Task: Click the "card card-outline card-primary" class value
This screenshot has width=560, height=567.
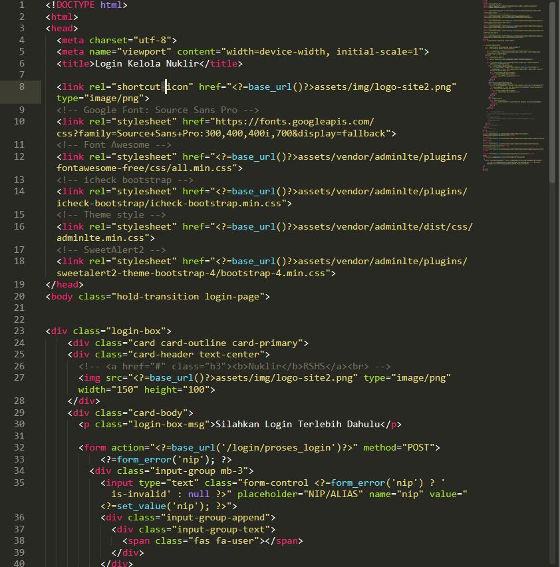Action: pos(215,343)
